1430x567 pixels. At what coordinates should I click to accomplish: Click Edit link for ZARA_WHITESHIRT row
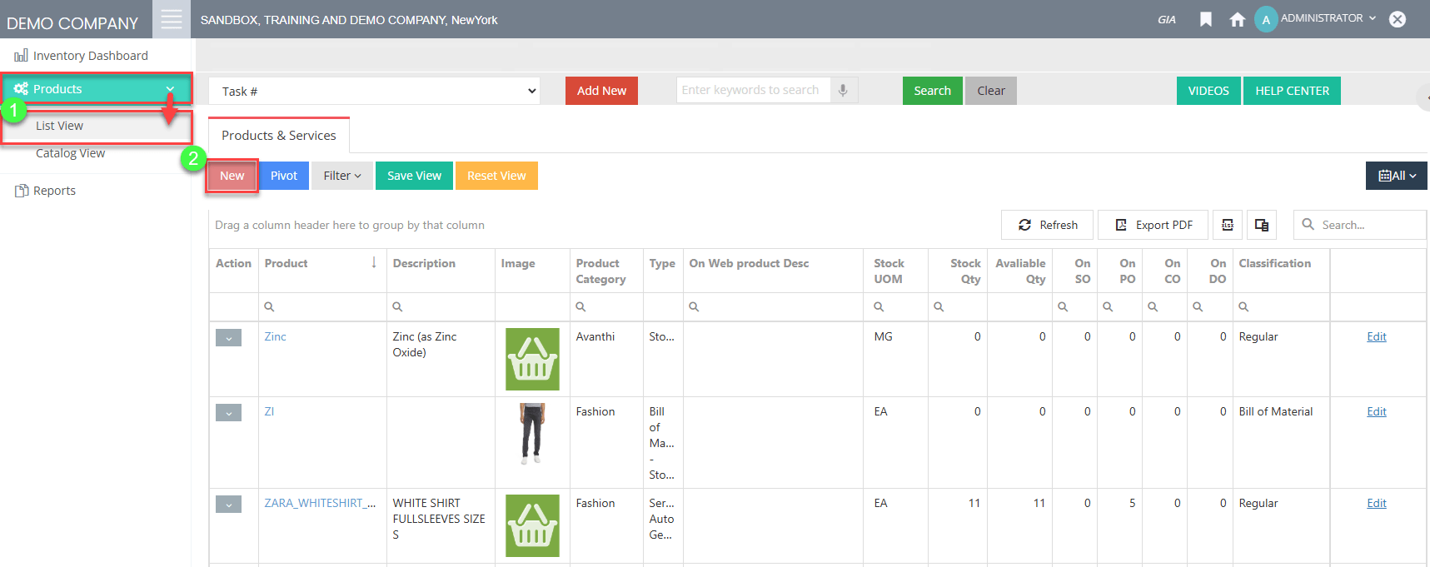[x=1376, y=503]
